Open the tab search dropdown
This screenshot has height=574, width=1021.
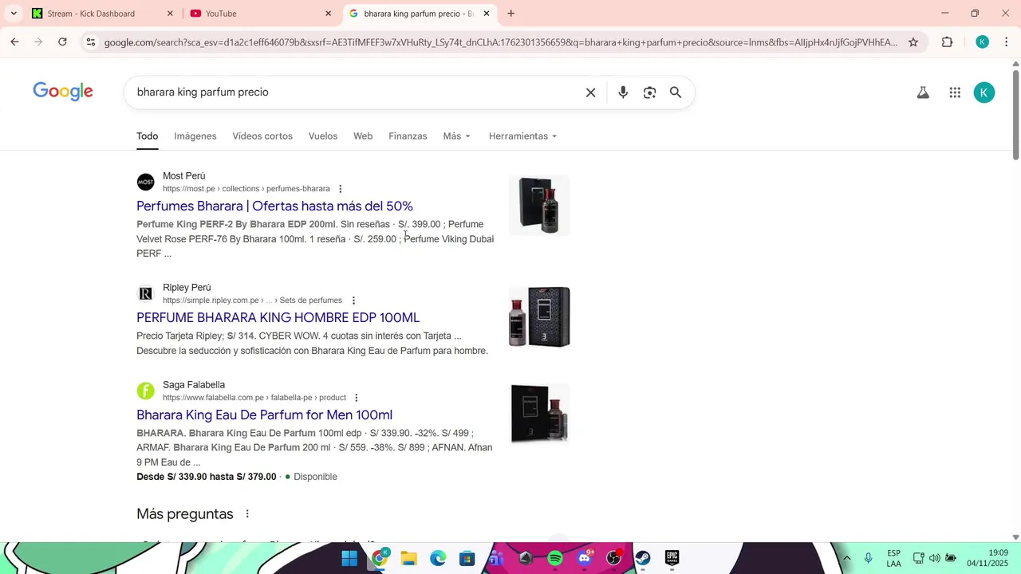click(14, 14)
